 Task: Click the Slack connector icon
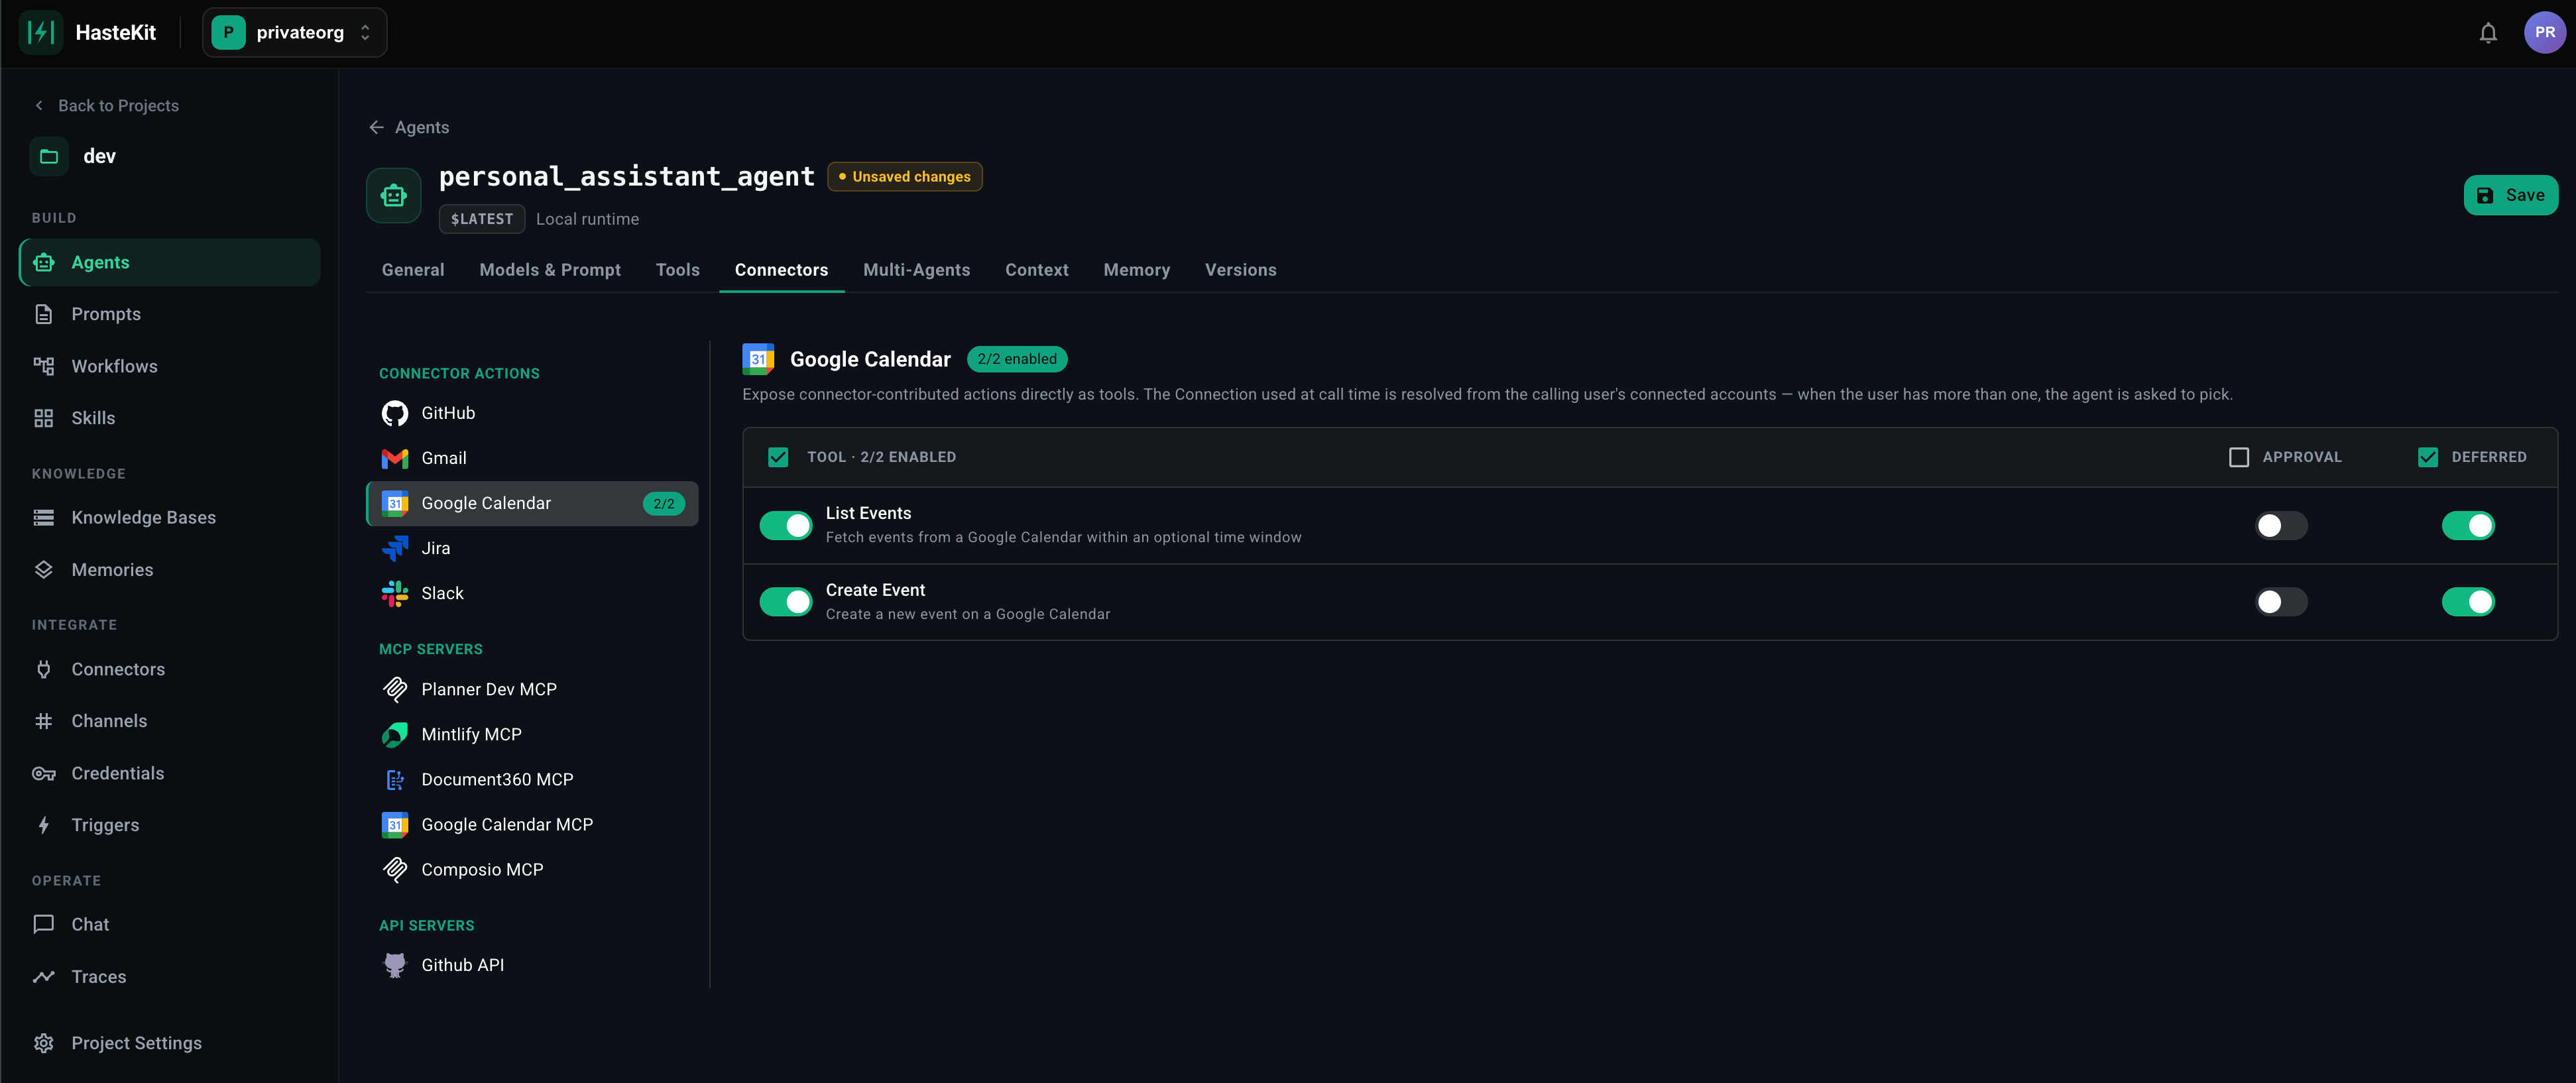pyautogui.click(x=395, y=593)
